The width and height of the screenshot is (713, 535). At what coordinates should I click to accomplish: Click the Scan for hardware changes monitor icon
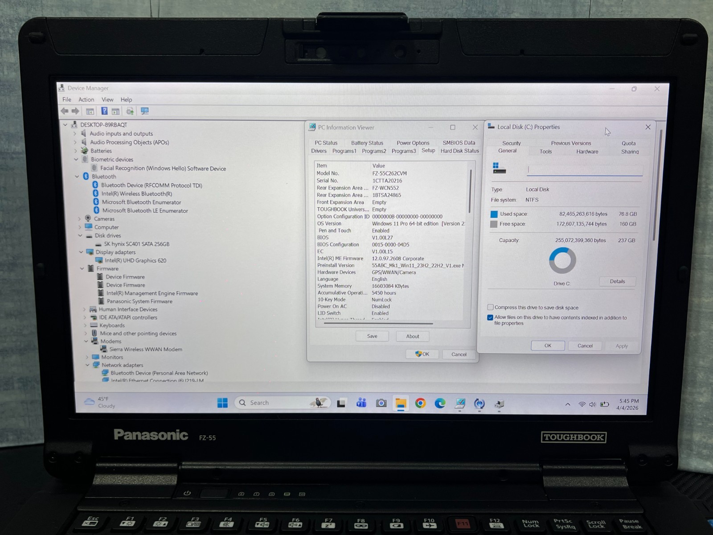tap(145, 111)
